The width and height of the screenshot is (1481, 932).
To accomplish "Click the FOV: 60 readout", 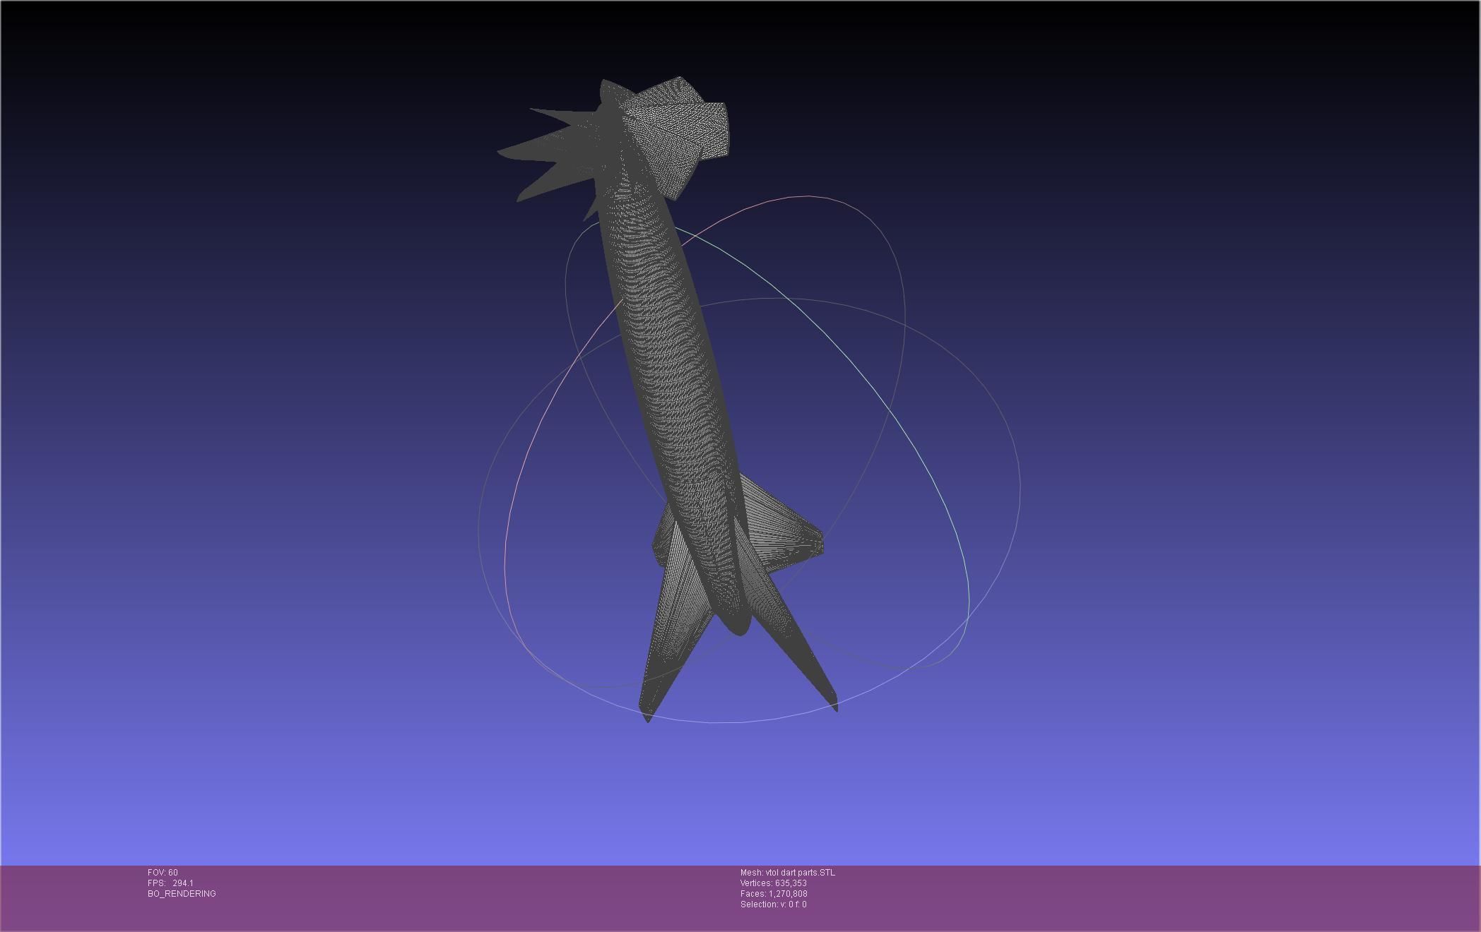I will click(163, 873).
